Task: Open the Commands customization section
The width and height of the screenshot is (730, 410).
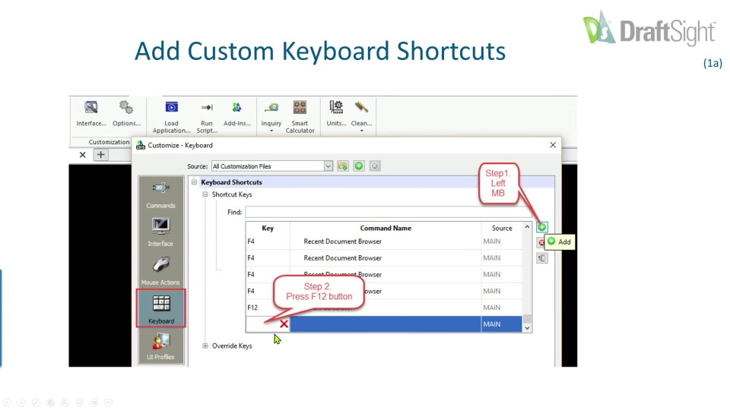Action: (160, 195)
